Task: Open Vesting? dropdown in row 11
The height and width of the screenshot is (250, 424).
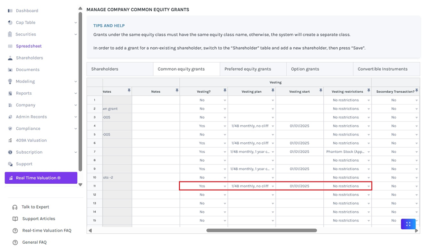Action: point(225,186)
